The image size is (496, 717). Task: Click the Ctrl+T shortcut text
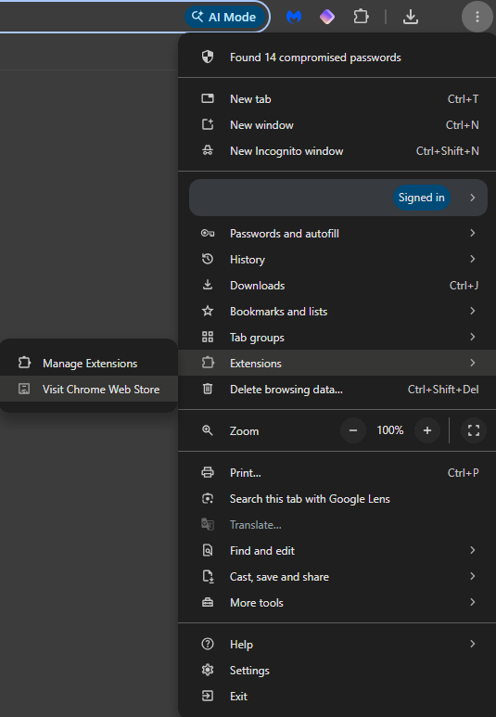(x=463, y=98)
